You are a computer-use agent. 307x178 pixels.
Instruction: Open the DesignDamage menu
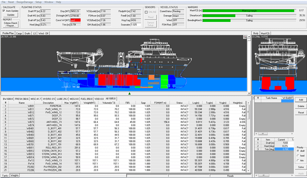pyautogui.click(x=25, y=2)
